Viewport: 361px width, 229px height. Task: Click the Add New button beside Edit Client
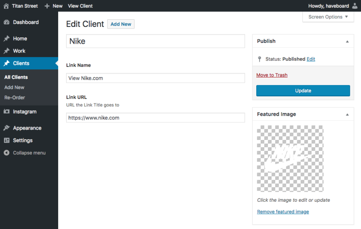pyautogui.click(x=121, y=24)
